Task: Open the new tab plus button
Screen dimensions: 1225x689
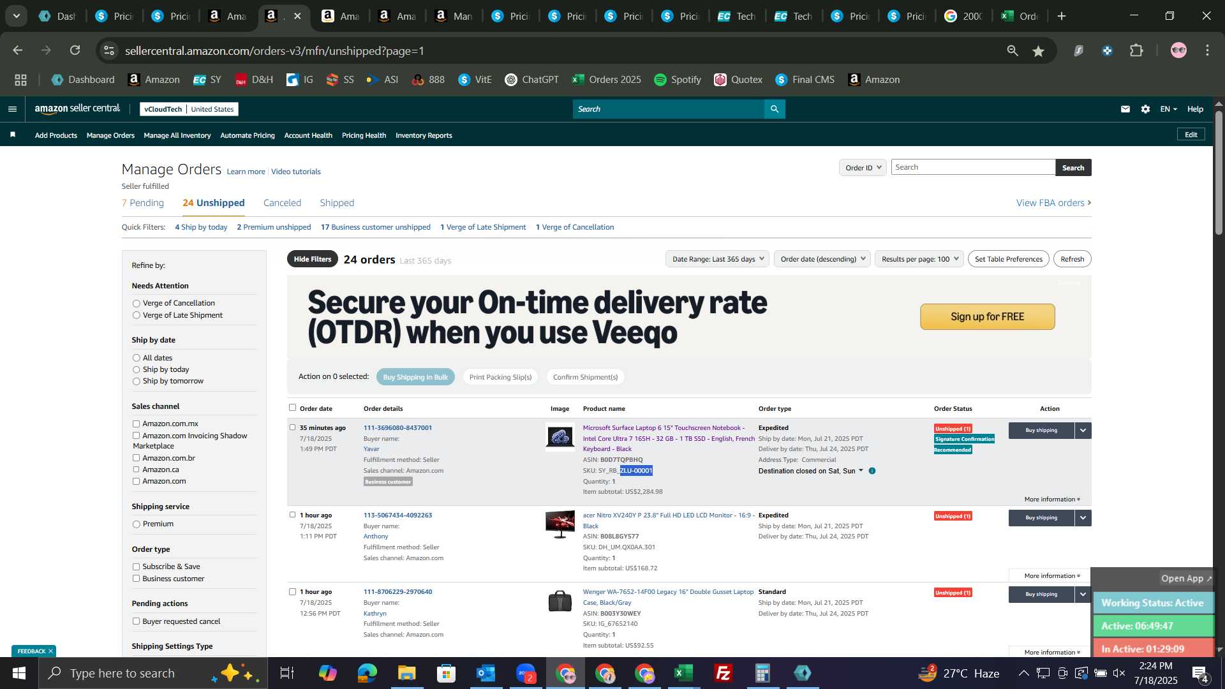Action: 1062,17
